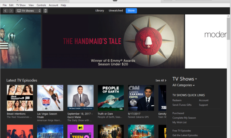Open the TV Show menu
This screenshot has width=231, height=138.
point(21,5)
